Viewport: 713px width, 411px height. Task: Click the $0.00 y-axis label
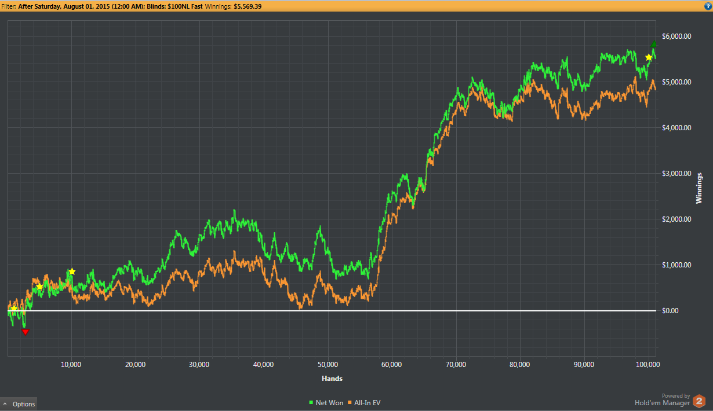coord(671,311)
